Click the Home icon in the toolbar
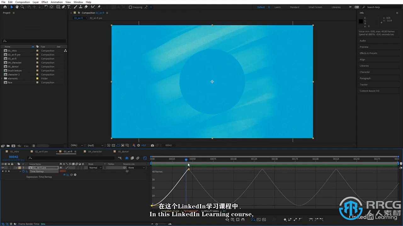The width and height of the screenshot is (403, 226). 5,7
